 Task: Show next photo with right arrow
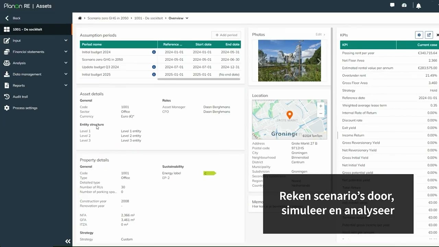coord(319,61)
